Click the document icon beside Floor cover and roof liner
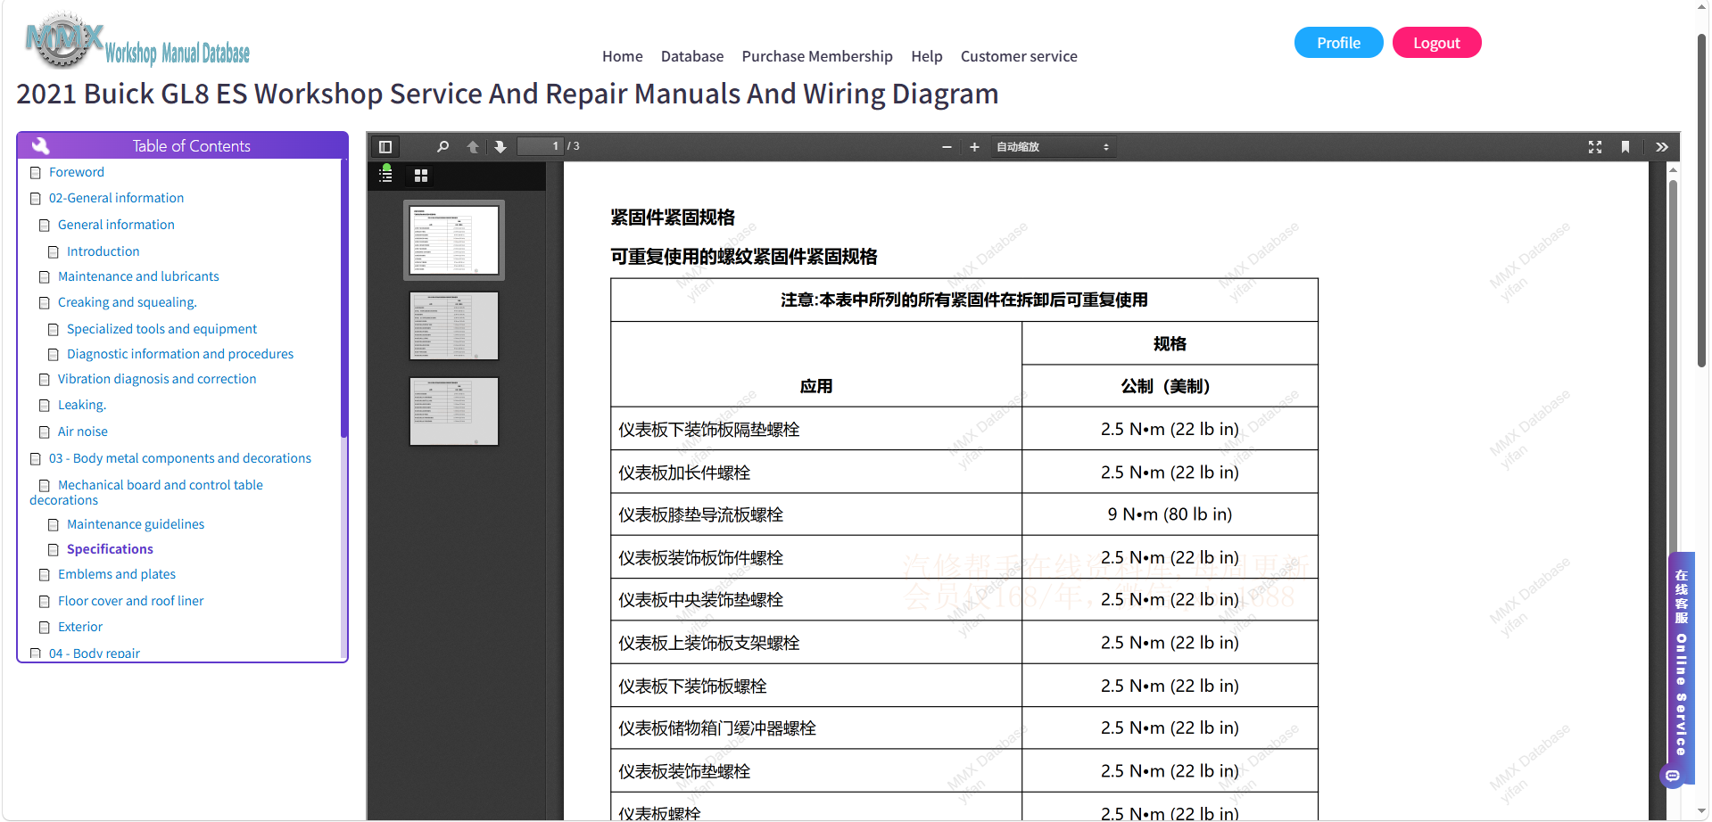1712x822 pixels. (45, 602)
